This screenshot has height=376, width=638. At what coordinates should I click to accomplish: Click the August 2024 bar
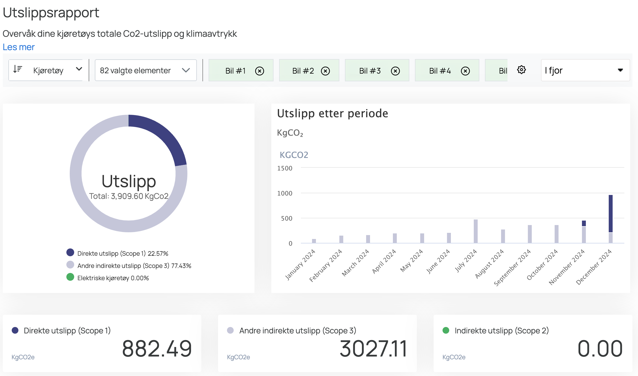tap(503, 236)
